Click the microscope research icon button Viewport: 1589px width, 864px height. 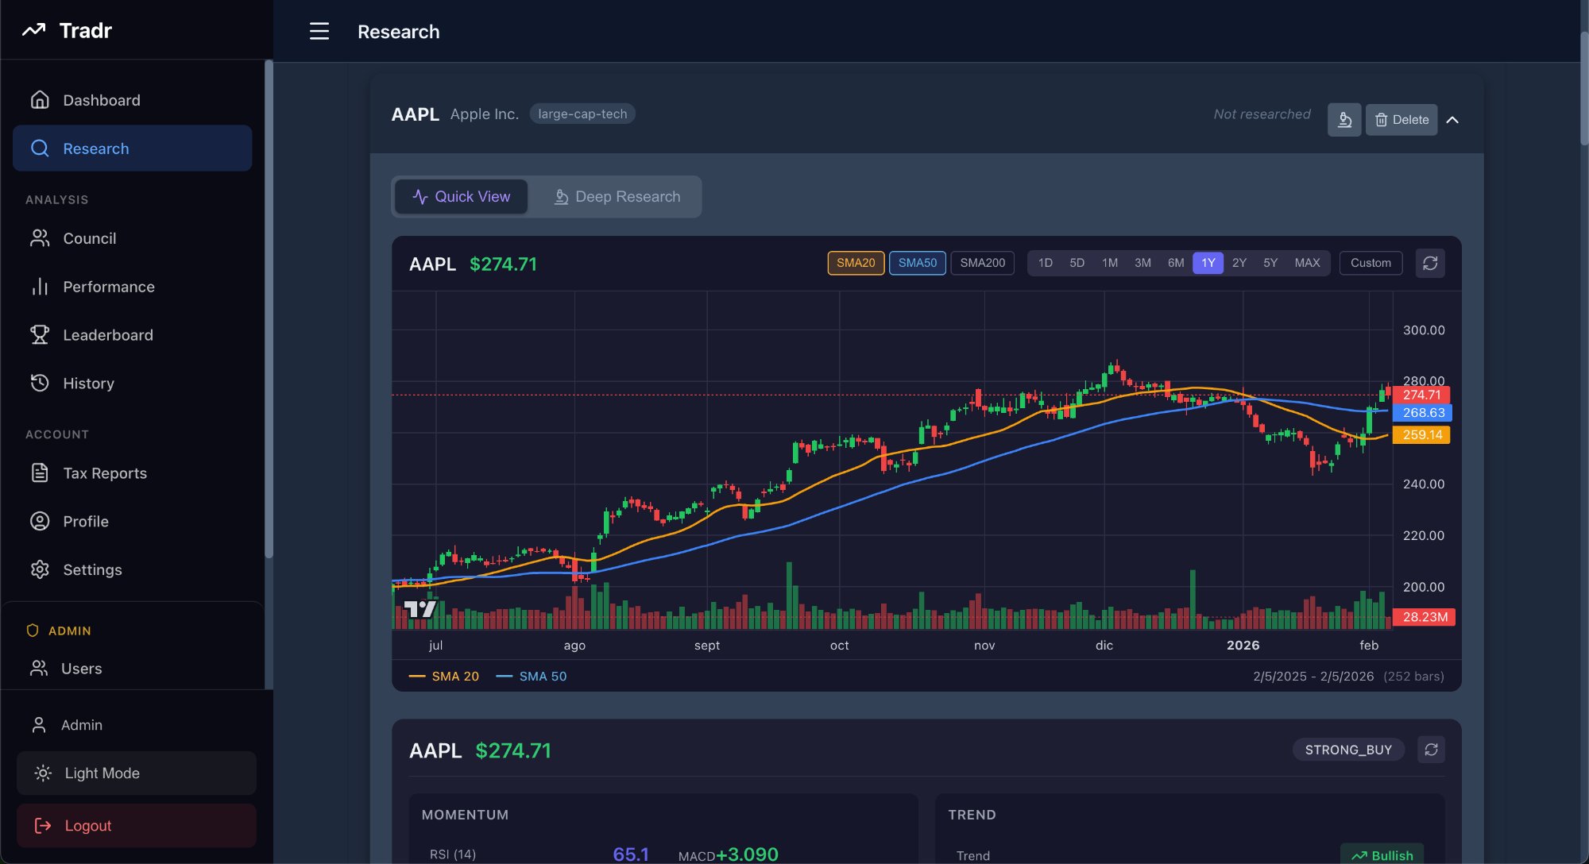pos(1343,120)
